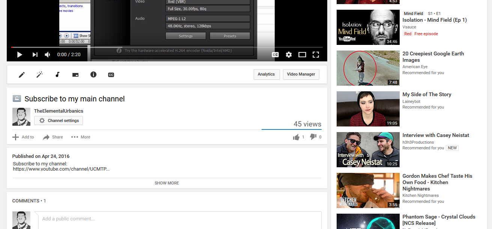Click the public comment input field

click(180, 220)
